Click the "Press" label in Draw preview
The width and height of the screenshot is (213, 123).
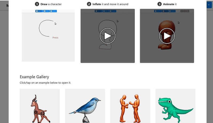[55, 38]
